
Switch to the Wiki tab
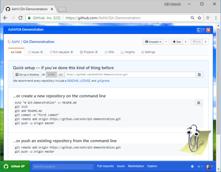(109, 52)
